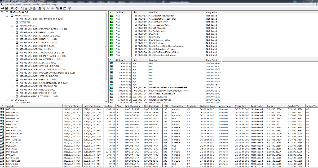Click the E column header in exports list
The image size is (318, 168).
pyautogui.click(x=112, y=60)
